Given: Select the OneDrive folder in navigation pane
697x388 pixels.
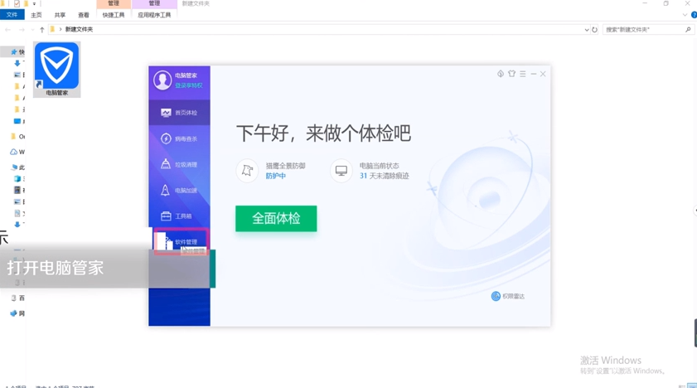Looking at the screenshot, I should click(x=17, y=137).
